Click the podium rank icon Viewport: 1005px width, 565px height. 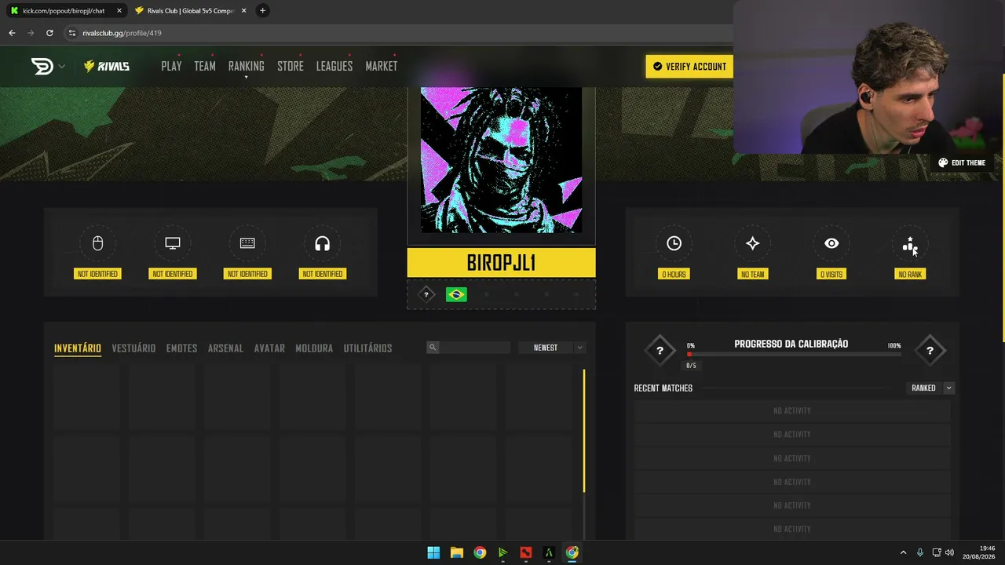(910, 245)
